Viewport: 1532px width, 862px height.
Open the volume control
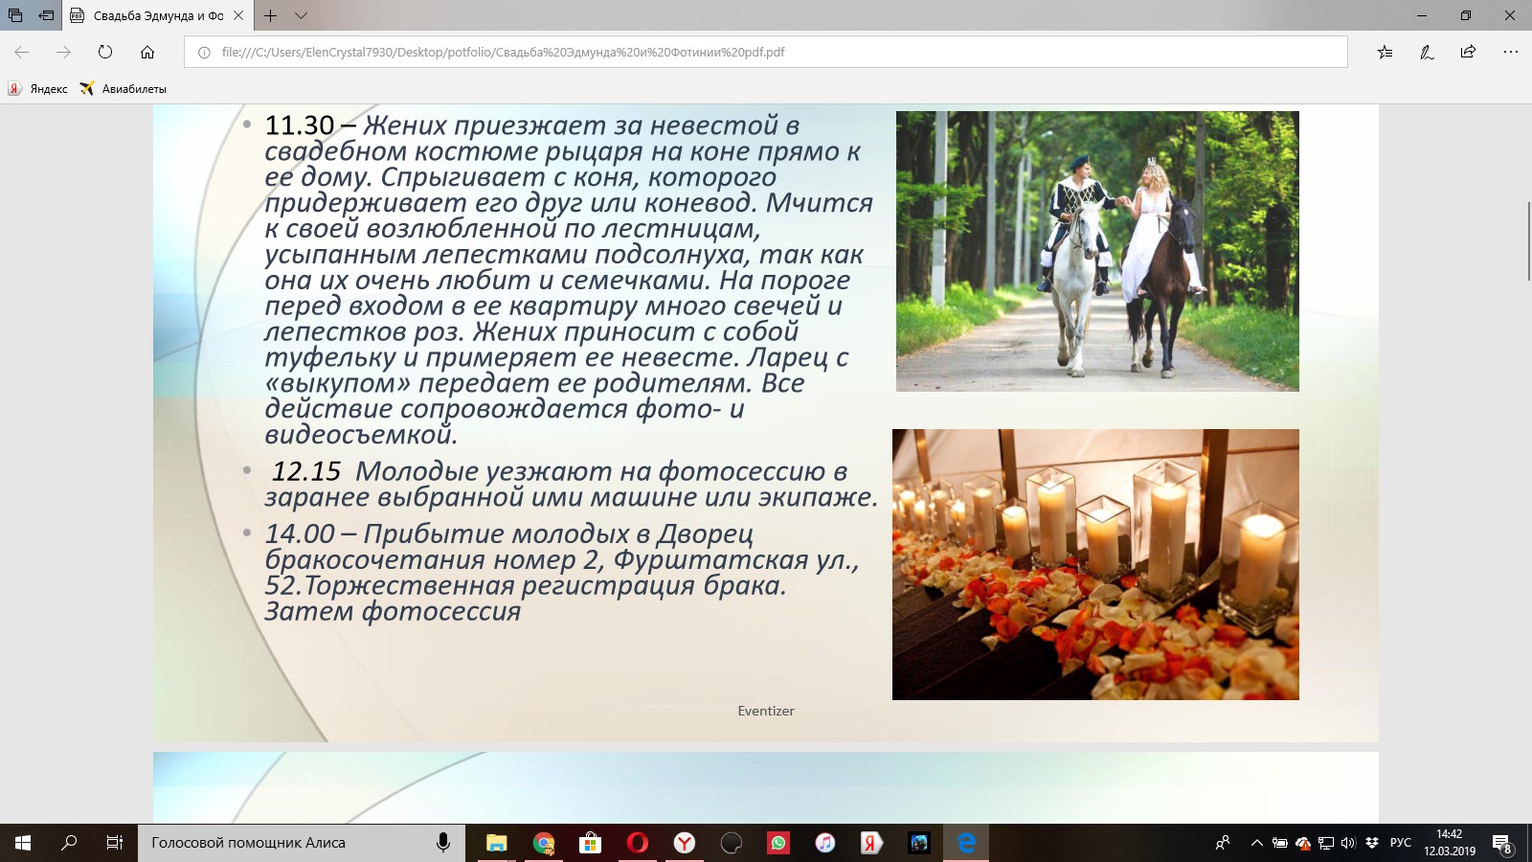(x=1348, y=843)
